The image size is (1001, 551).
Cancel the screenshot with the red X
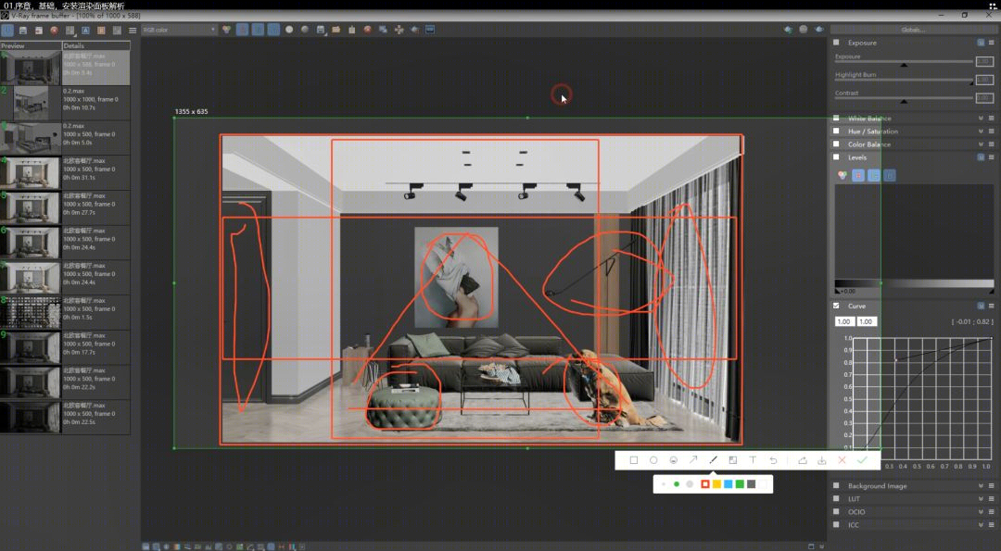pos(842,460)
